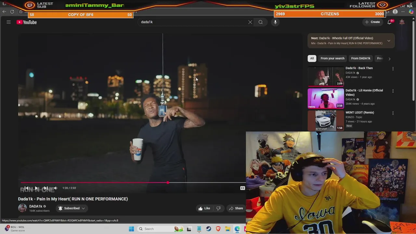The width and height of the screenshot is (416, 234).
Task: Open Task View on the taskbar
Action: coord(189,229)
